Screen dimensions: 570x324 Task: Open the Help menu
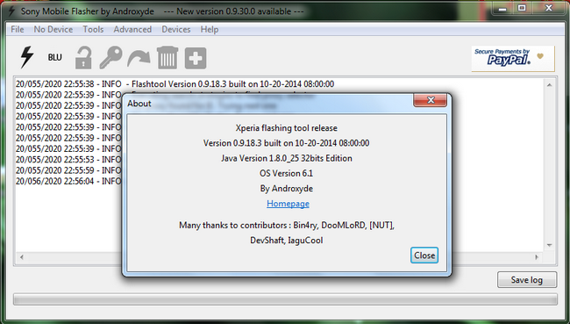tap(210, 30)
